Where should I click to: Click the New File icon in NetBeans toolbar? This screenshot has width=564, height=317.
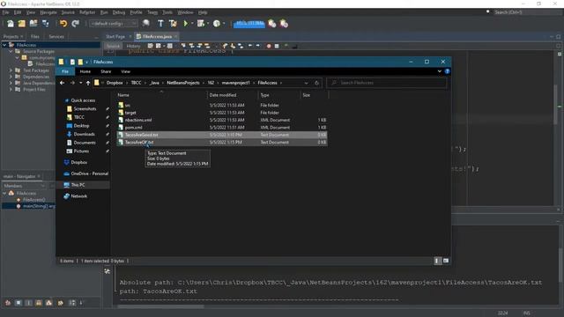click(10, 24)
